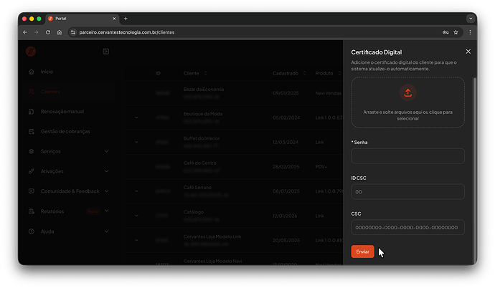Reload the page
Screen dimensions: 495x288
pos(48,32)
